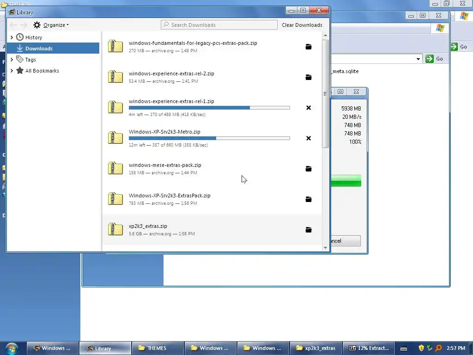
Task: Select History in the Library sidebar
Action: tap(53, 37)
